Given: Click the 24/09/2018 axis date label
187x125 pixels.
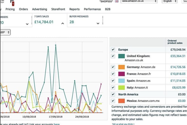Looking at the screenshot, I should point(82,117).
